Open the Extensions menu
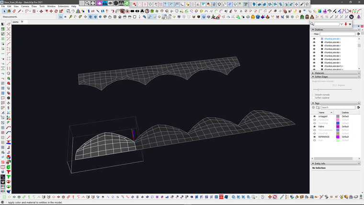364x205 pixels. 63,6
